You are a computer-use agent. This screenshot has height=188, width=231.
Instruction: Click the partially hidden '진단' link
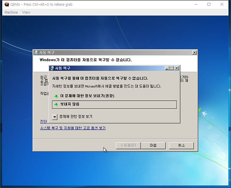44,121
